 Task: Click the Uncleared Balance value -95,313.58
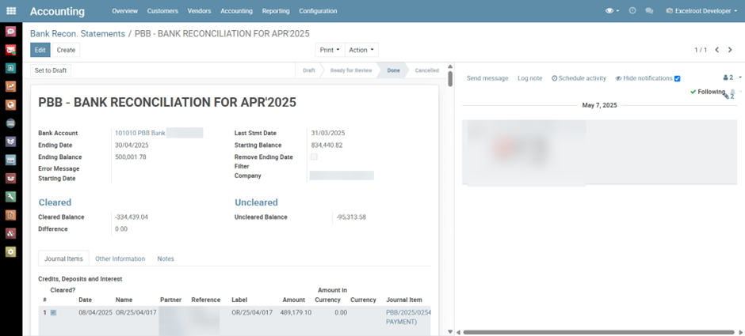pyautogui.click(x=351, y=217)
